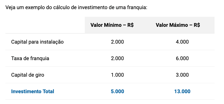The height and width of the screenshot is (104, 224).
Task: Click the empty top-left header cell of the table
Action: pyautogui.click(x=45, y=25)
